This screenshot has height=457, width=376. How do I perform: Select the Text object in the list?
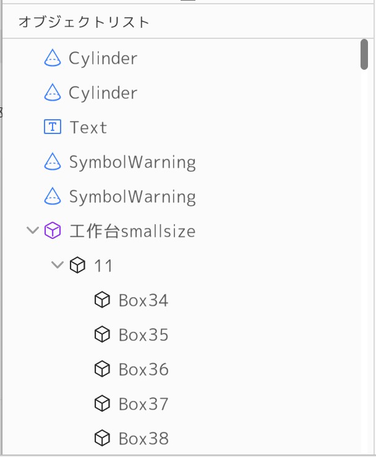click(88, 127)
